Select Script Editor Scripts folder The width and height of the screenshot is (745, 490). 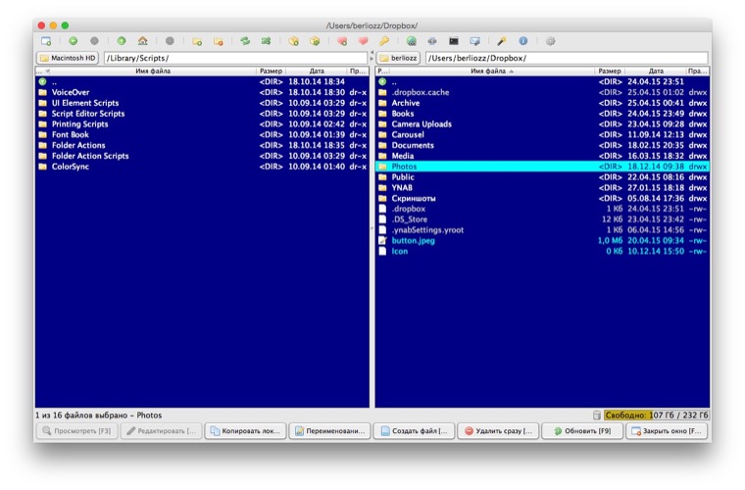pyautogui.click(x=202, y=114)
